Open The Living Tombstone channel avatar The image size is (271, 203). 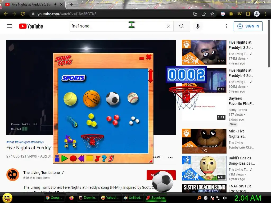tap(13, 175)
